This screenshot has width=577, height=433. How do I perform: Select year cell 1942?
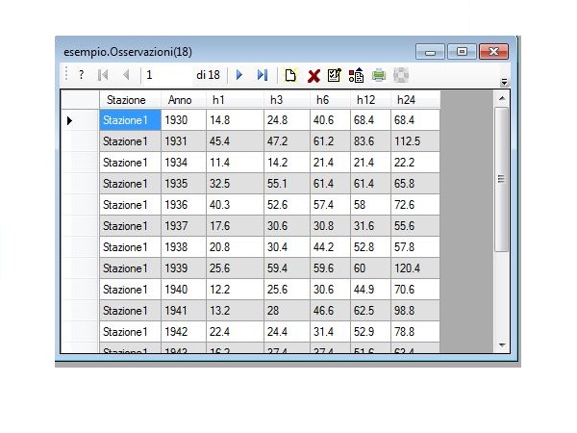click(184, 332)
